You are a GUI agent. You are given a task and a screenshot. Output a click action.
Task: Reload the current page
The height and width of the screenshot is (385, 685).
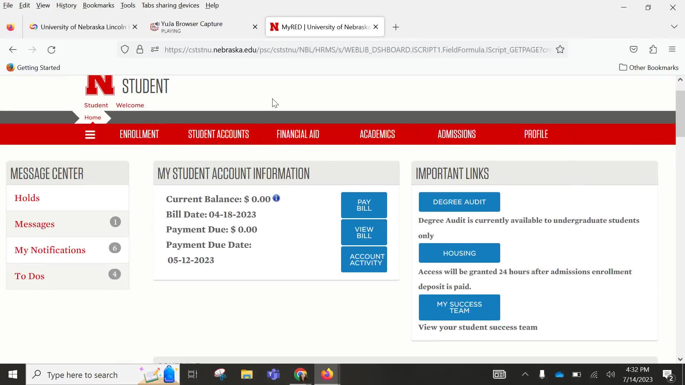[x=51, y=50]
